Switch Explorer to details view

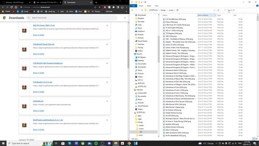coord(254,139)
